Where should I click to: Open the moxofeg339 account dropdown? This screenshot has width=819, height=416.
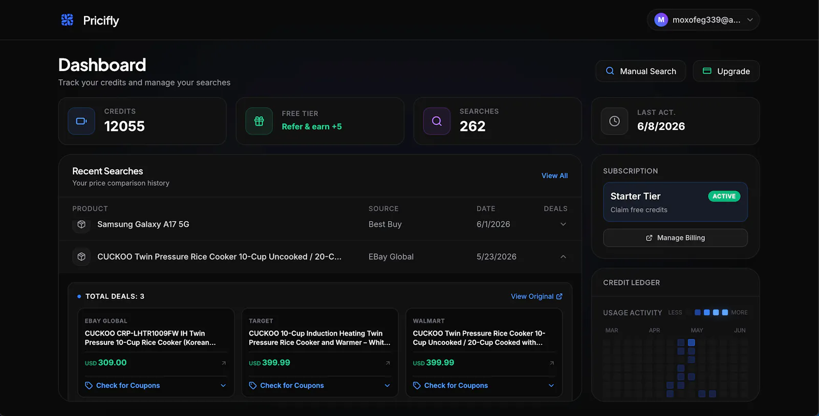[703, 20]
